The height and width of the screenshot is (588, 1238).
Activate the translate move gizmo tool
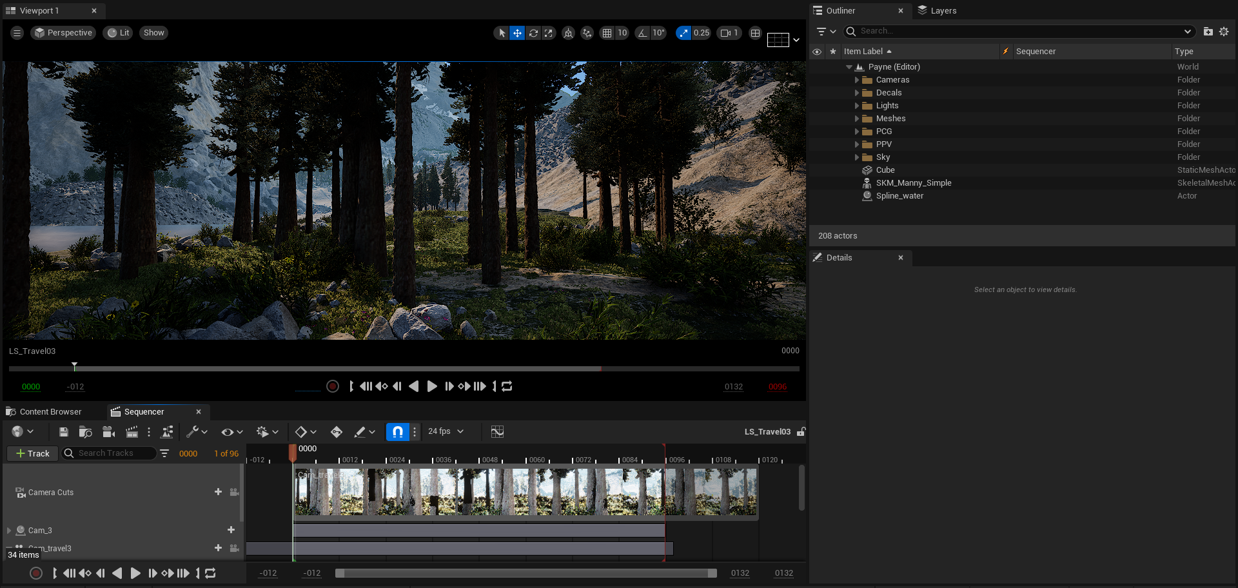pos(517,33)
